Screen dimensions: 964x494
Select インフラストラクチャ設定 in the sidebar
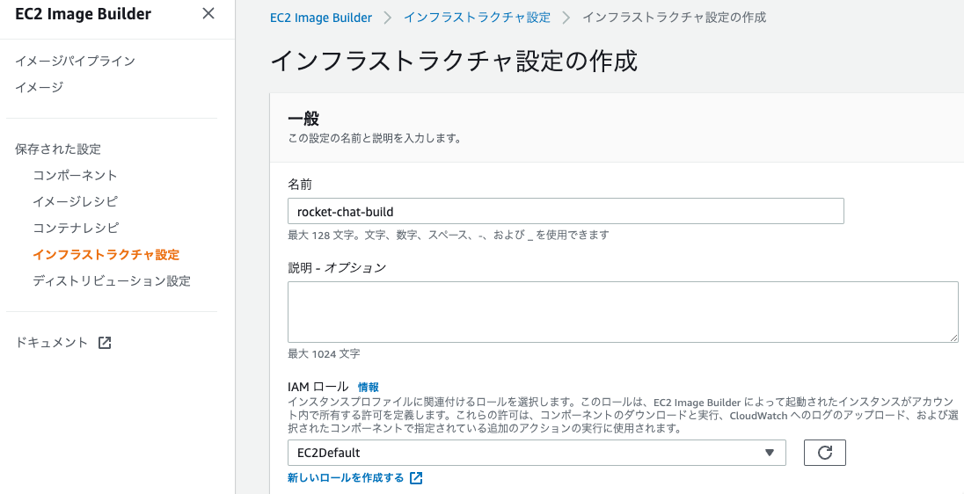106,254
